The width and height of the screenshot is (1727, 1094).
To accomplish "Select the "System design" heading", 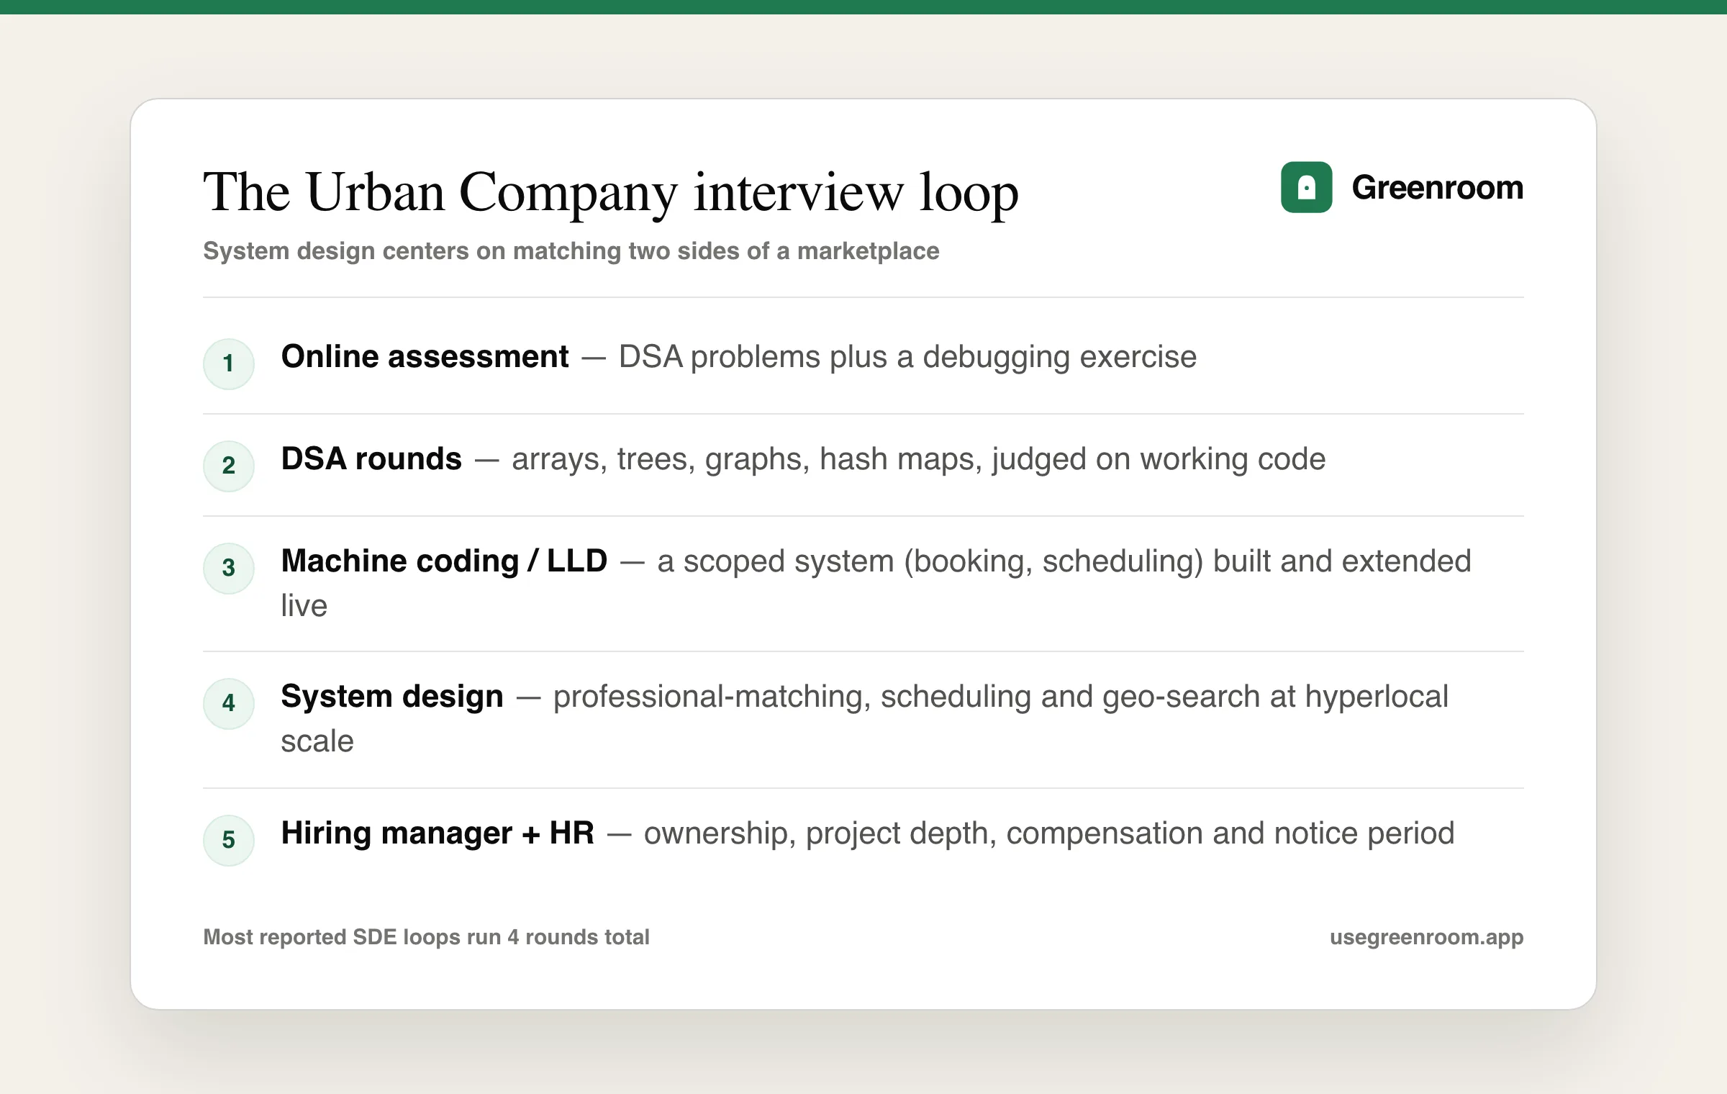I will coord(392,697).
